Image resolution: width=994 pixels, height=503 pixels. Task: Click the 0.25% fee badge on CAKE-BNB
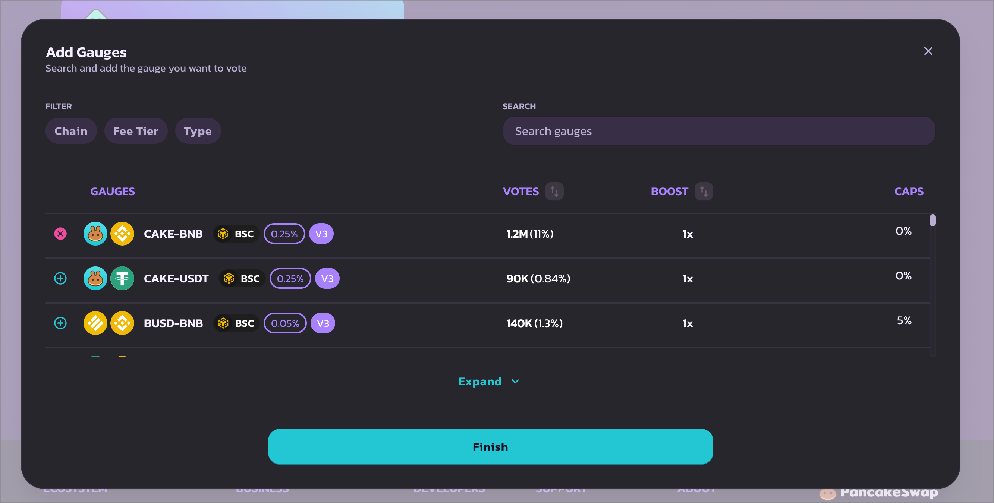click(x=284, y=234)
